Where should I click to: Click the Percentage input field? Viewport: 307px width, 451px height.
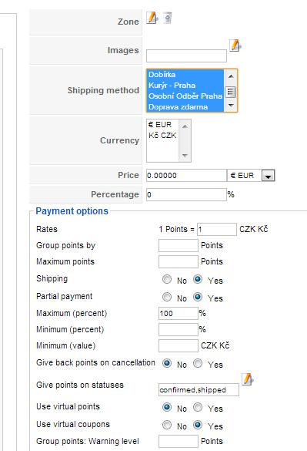(x=186, y=195)
